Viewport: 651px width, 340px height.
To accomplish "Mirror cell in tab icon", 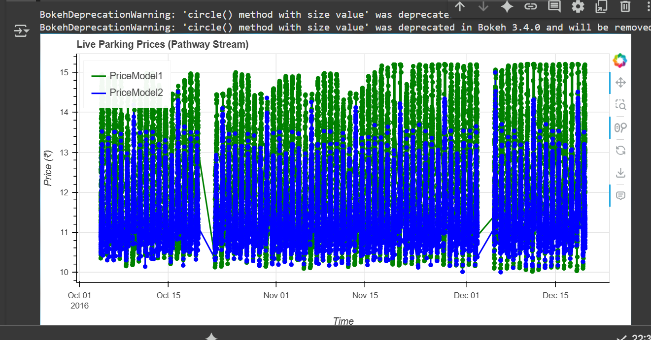I will point(602,6).
